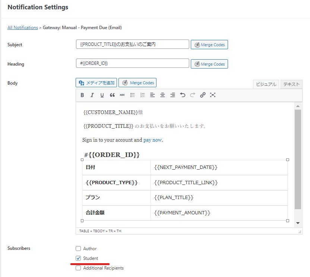This screenshot has width=310, height=277.
Task: Open Merge Codes dropdown for Subject
Action: (x=209, y=45)
